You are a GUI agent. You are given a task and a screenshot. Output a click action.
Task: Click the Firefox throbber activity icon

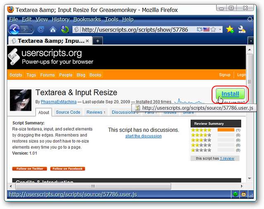pyautogui.click(x=250, y=19)
